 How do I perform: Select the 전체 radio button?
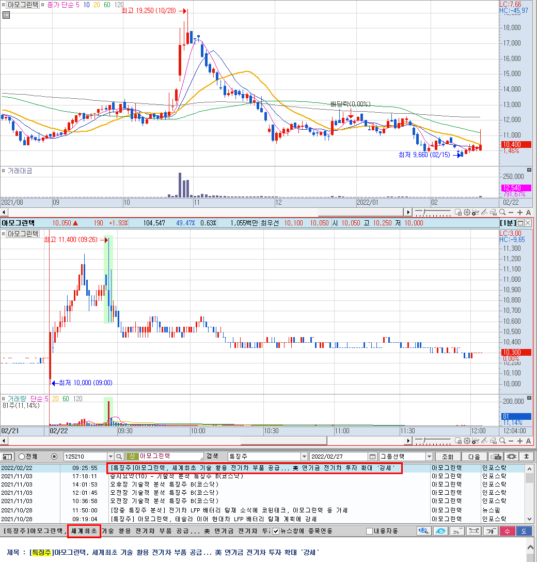point(22,456)
